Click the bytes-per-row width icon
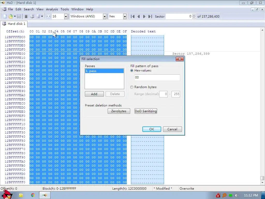 pyautogui.click(x=48, y=16)
